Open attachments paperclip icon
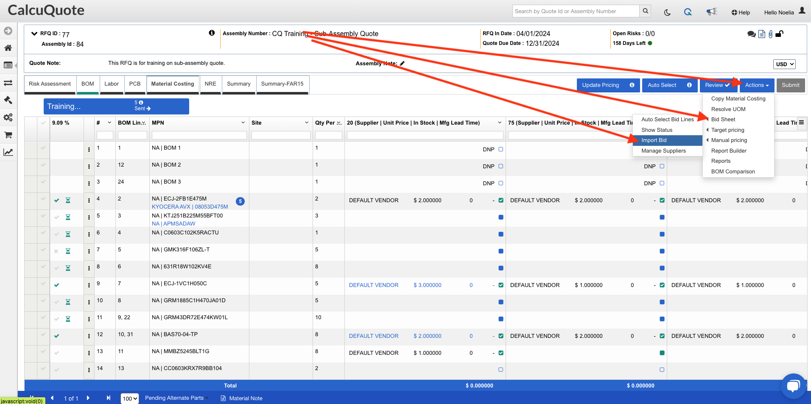This screenshot has width=811, height=404. pos(771,34)
